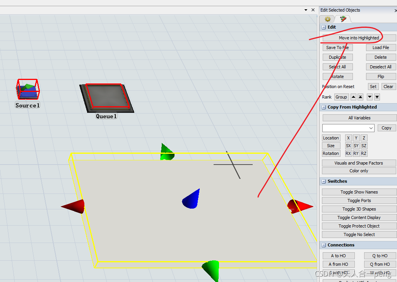
Task: Copy RZ rotation only
Action: tap(364, 153)
